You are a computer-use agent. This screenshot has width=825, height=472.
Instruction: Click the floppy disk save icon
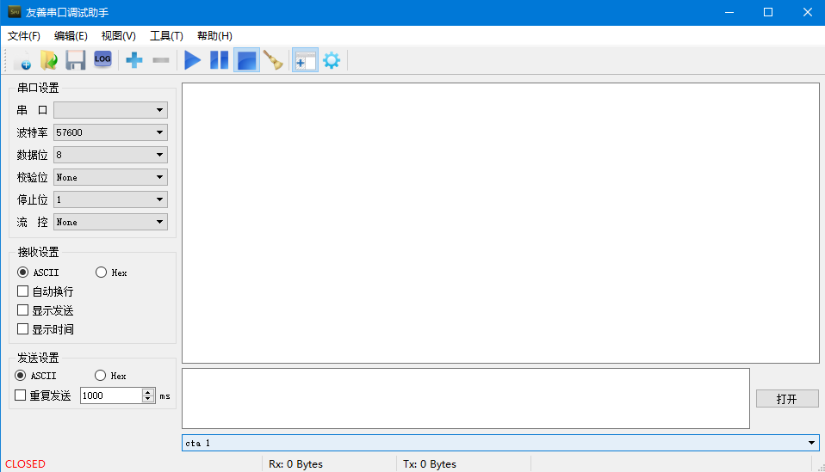pyautogui.click(x=76, y=60)
